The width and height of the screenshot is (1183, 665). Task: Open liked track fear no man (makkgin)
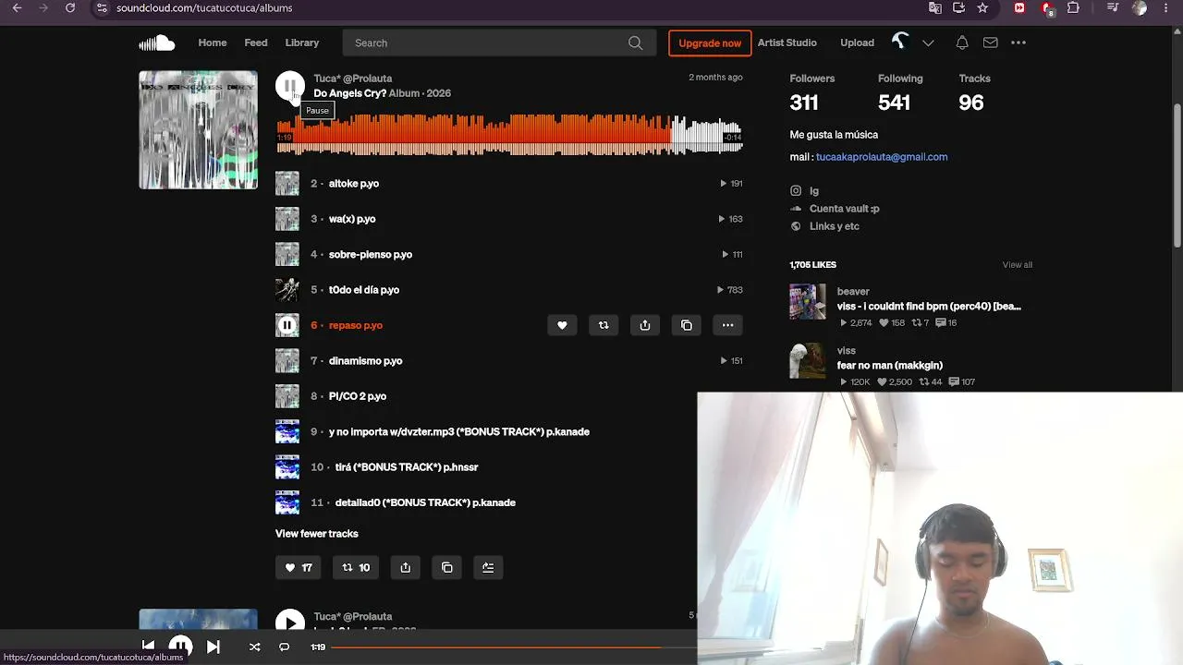point(890,366)
